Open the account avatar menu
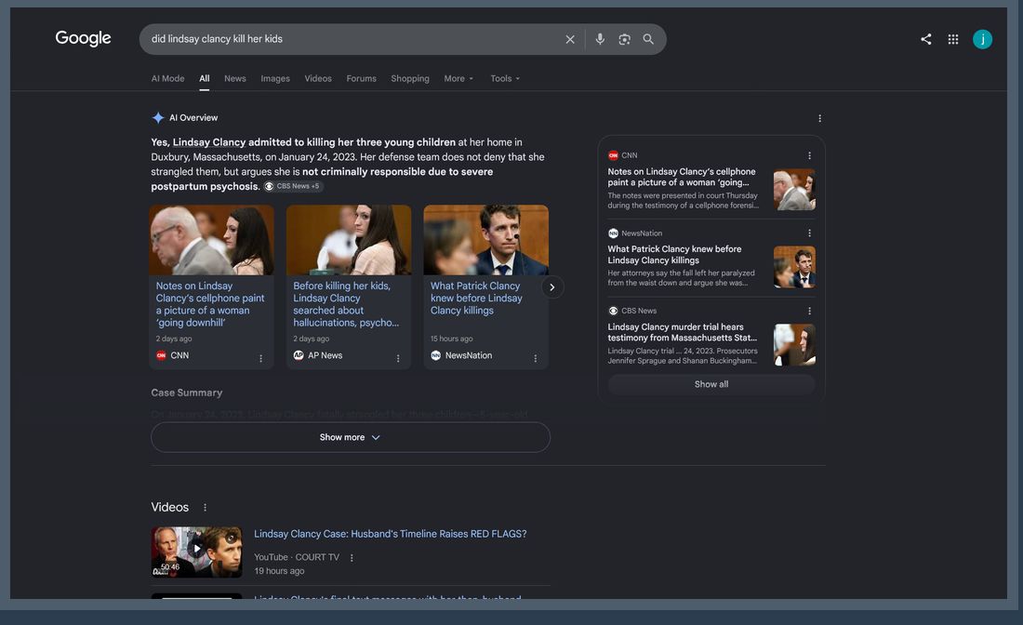The image size is (1023, 625). click(x=983, y=39)
